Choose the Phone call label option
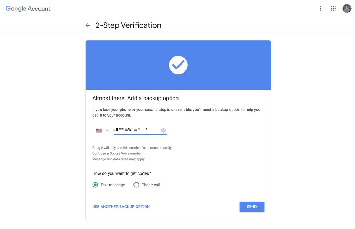This screenshot has height=229, width=355. (x=150, y=185)
